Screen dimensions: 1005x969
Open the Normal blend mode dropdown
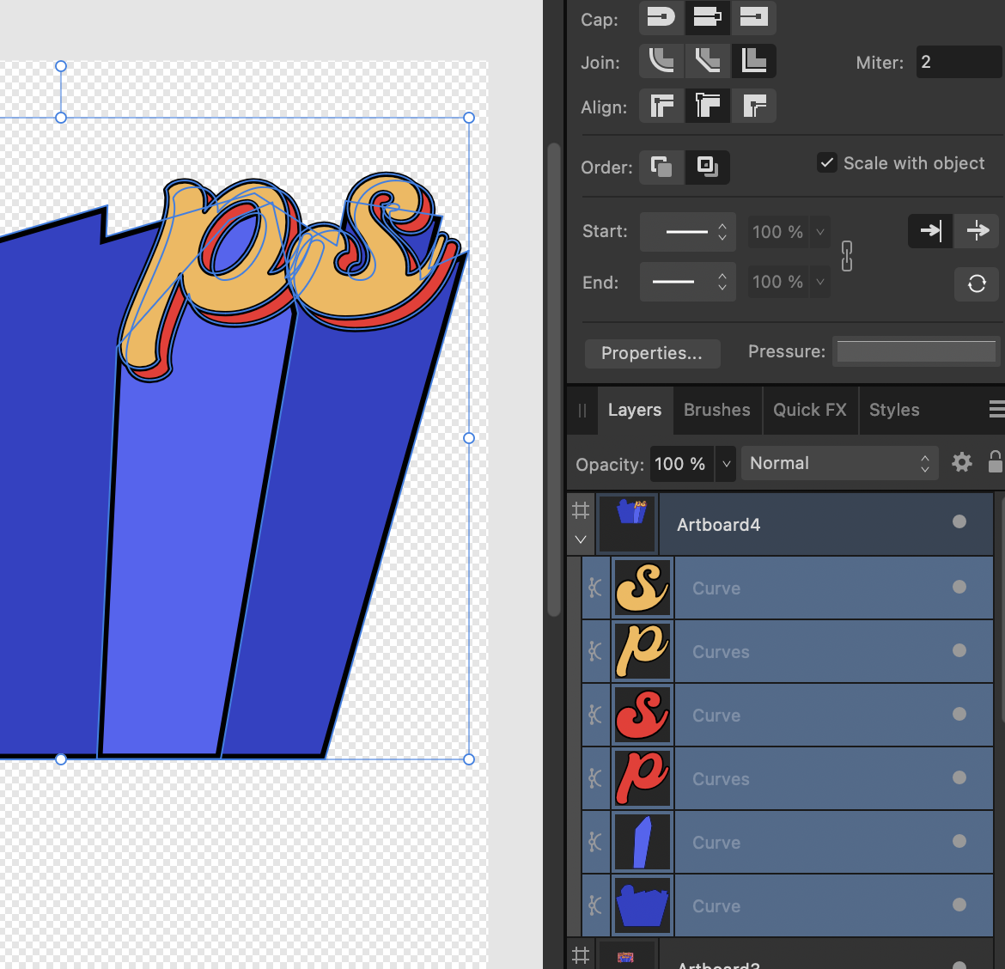[x=838, y=463]
